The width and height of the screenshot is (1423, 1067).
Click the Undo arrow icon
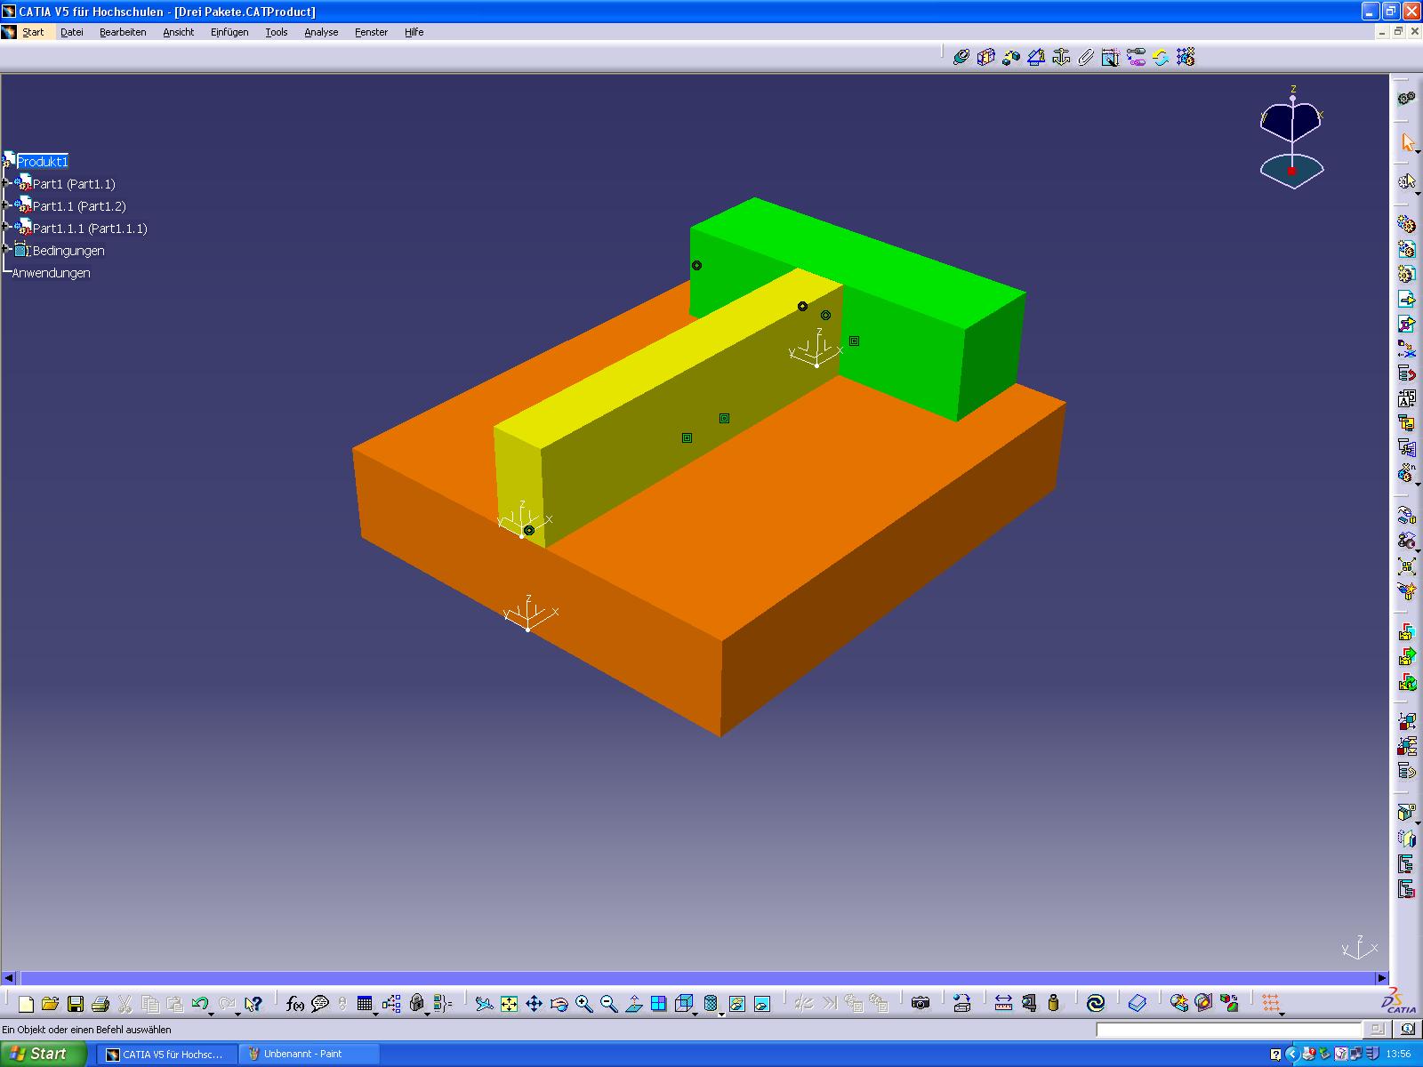[x=200, y=1004]
